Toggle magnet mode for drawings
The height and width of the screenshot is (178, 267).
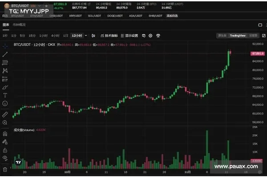tap(5, 133)
